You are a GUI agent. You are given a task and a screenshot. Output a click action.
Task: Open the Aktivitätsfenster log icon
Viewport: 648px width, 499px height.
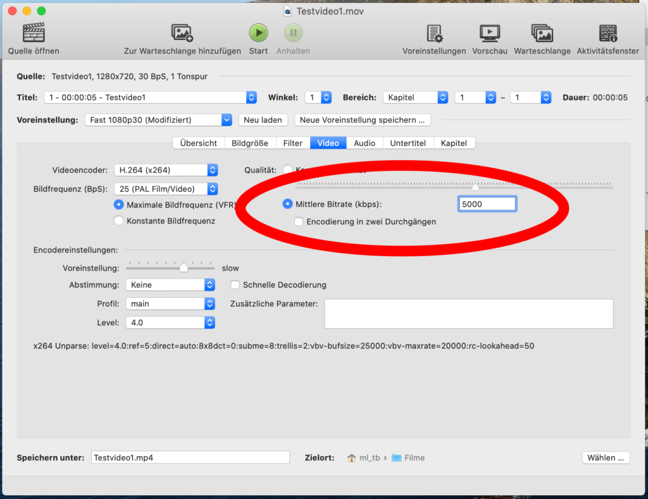[608, 34]
